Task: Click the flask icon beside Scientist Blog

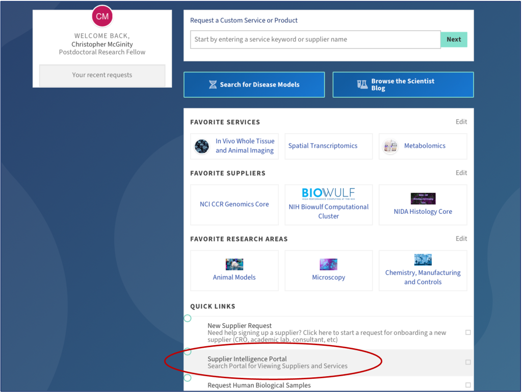Action: coord(362,85)
